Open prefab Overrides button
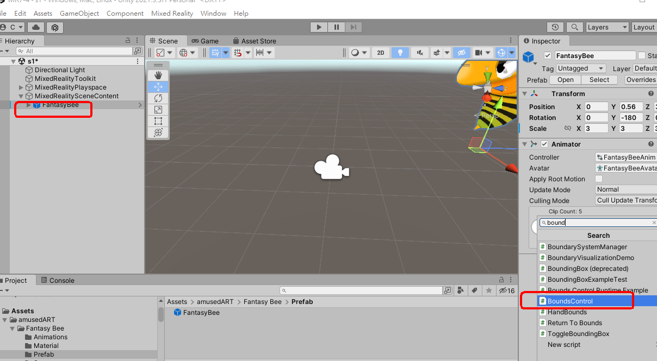Viewport: 657px width, 361px height. 640,79
